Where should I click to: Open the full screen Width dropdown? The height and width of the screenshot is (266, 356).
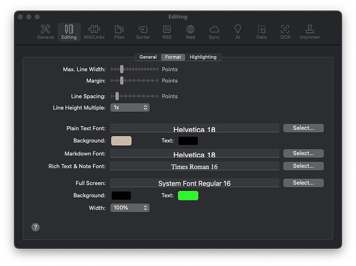(x=130, y=208)
